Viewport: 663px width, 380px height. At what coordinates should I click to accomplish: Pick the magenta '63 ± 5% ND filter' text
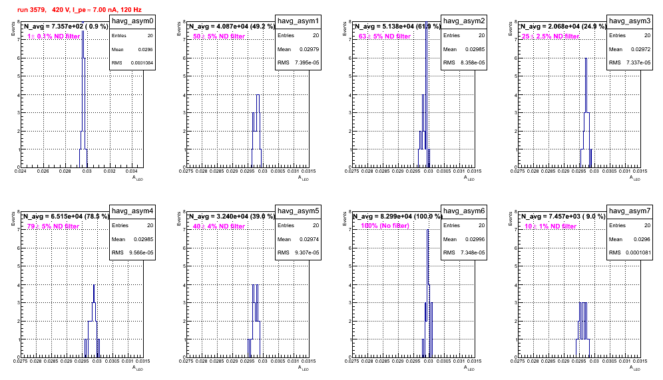tap(385, 37)
